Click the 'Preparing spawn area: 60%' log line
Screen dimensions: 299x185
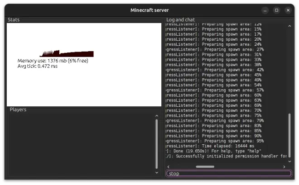[213, 95]
